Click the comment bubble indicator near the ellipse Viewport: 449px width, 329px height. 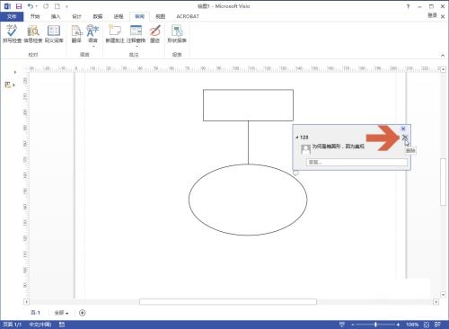point(295,173)
